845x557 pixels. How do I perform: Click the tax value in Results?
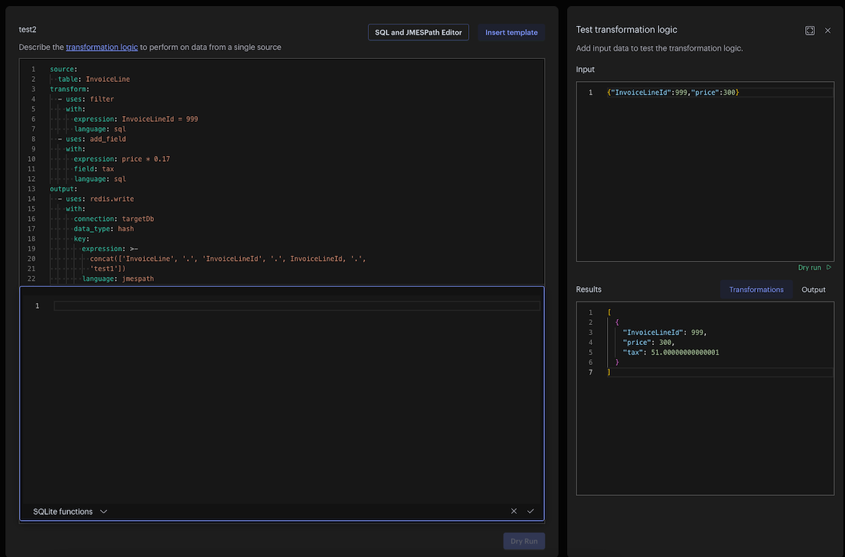pos(685,352)
